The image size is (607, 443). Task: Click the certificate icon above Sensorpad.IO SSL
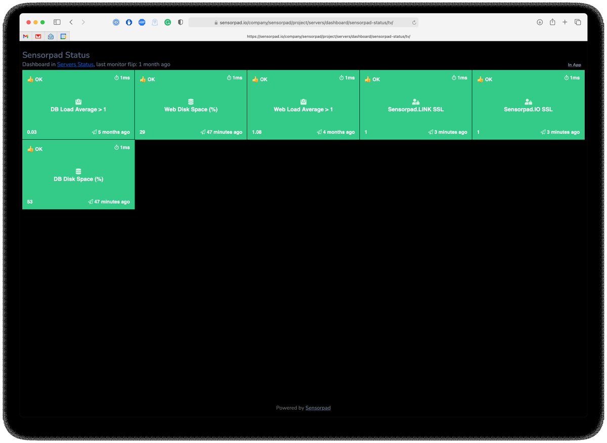coord(528,102)
